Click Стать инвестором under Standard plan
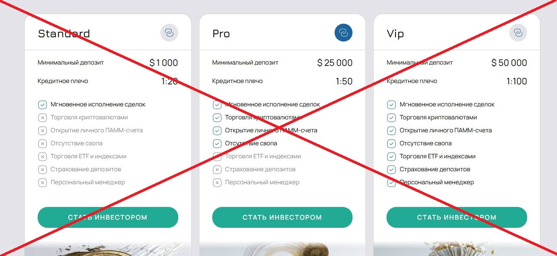This screenshot has width=557, height=256. pos(108,217)
